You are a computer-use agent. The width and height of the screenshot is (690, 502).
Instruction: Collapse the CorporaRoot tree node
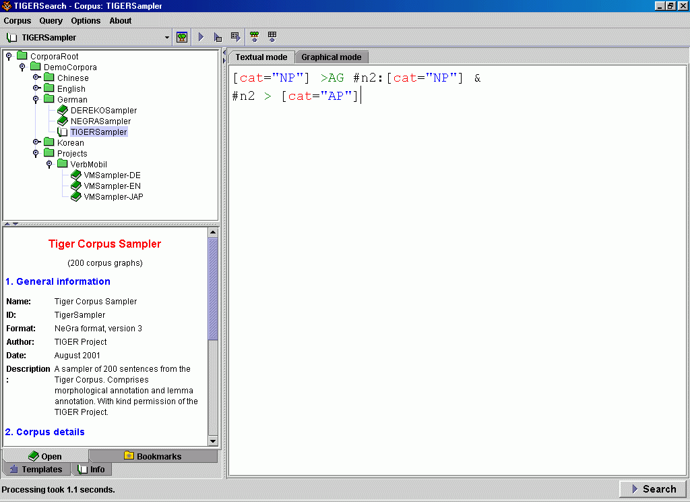(9, 56)
